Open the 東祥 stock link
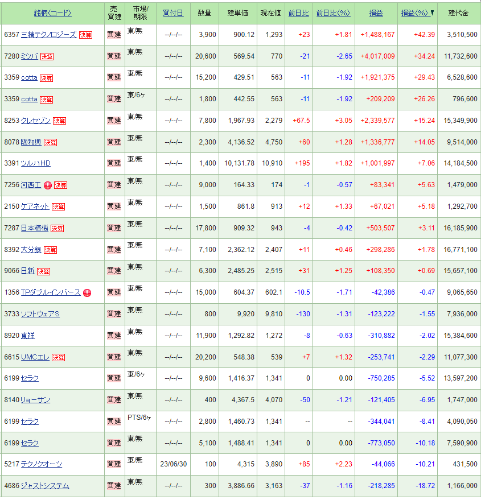The width and height of the screenshot is (481, 504). click(28, 336)
